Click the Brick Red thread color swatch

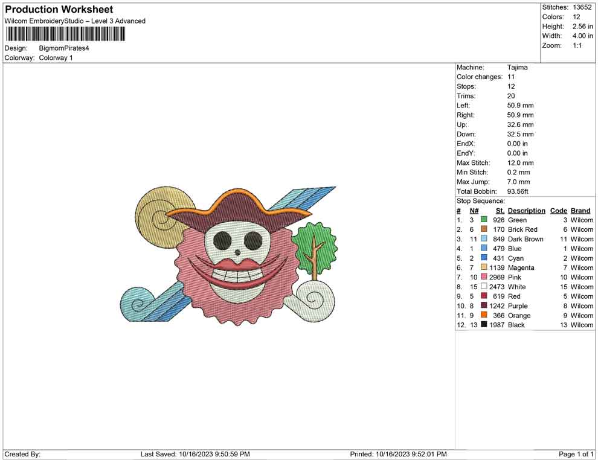point(484,229)
